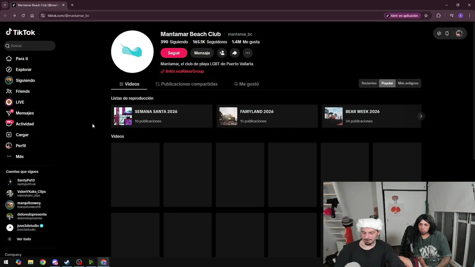Bookmark this page with star icon
This screenshot has width=475, height=267.
[426, 16]
